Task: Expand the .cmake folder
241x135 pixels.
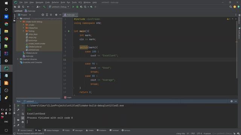Action: (x=23, y=25)
